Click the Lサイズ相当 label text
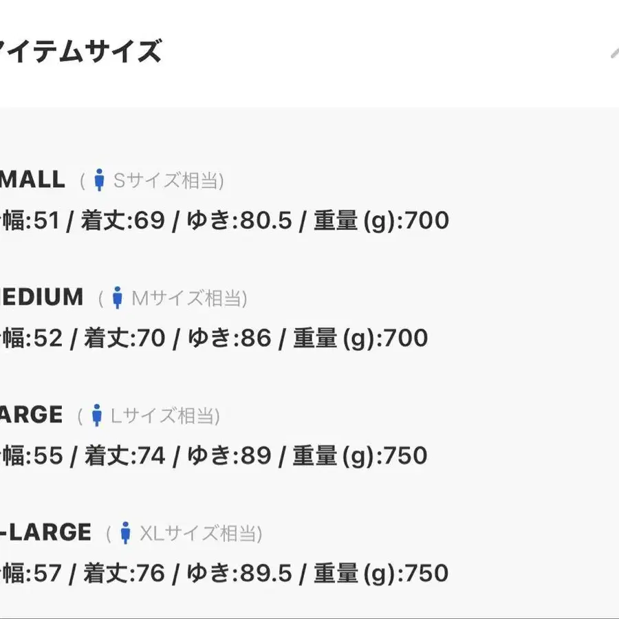Image resolution: width=619 pixels, height=619 pixels. coord(165,415)
